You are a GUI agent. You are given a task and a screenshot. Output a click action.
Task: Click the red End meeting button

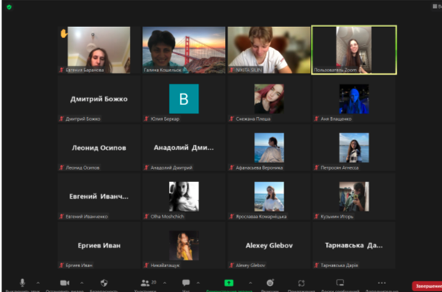tap(427, 286)
